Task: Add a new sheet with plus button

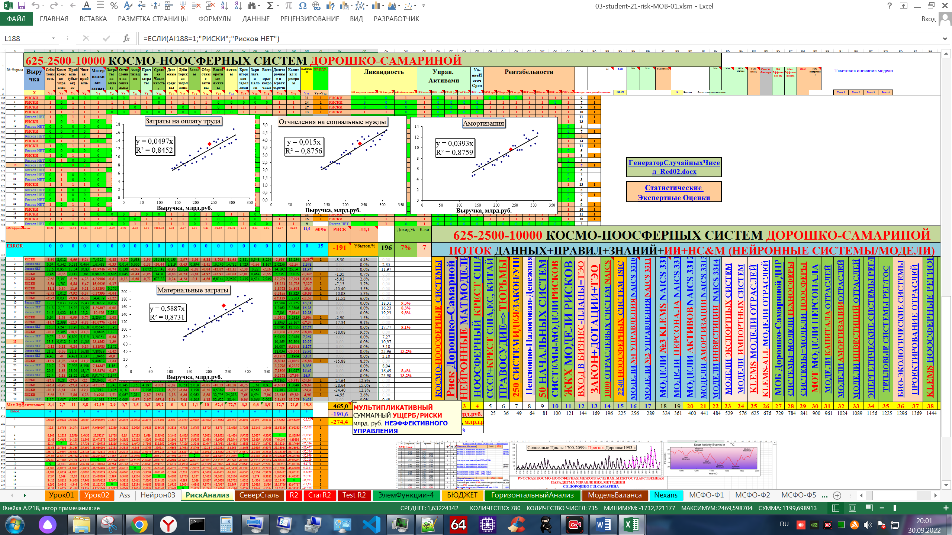Action: (x=837, y=495)
